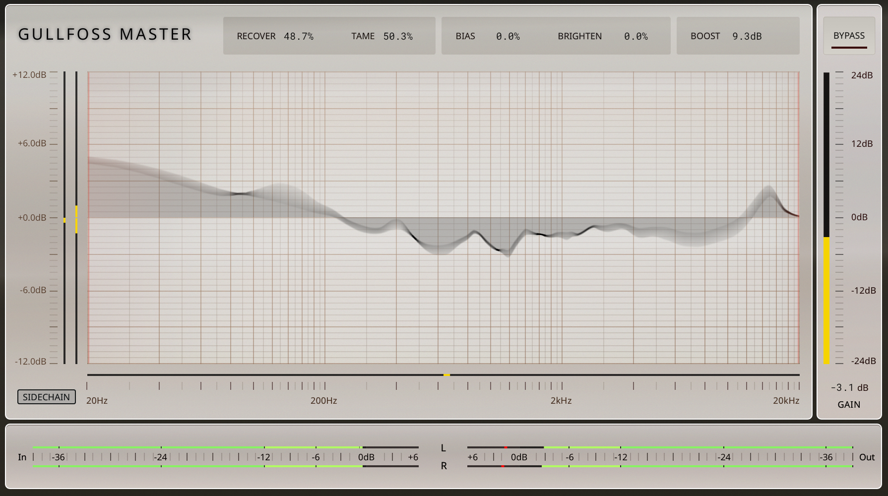Click the output meter 0dB label
This screenshot has width=888, height=496.
click(x=519, y=457)
